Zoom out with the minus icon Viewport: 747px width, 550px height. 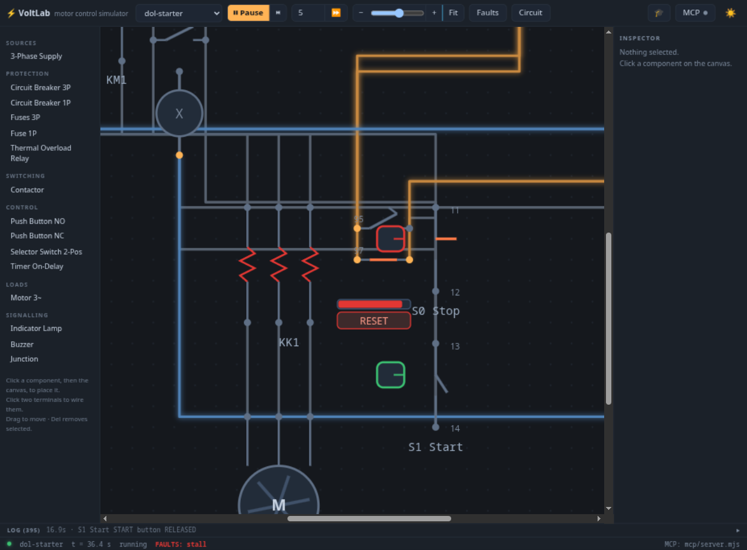point(361,13)
